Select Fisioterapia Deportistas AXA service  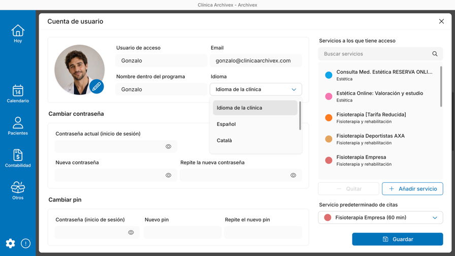(379, 139)
